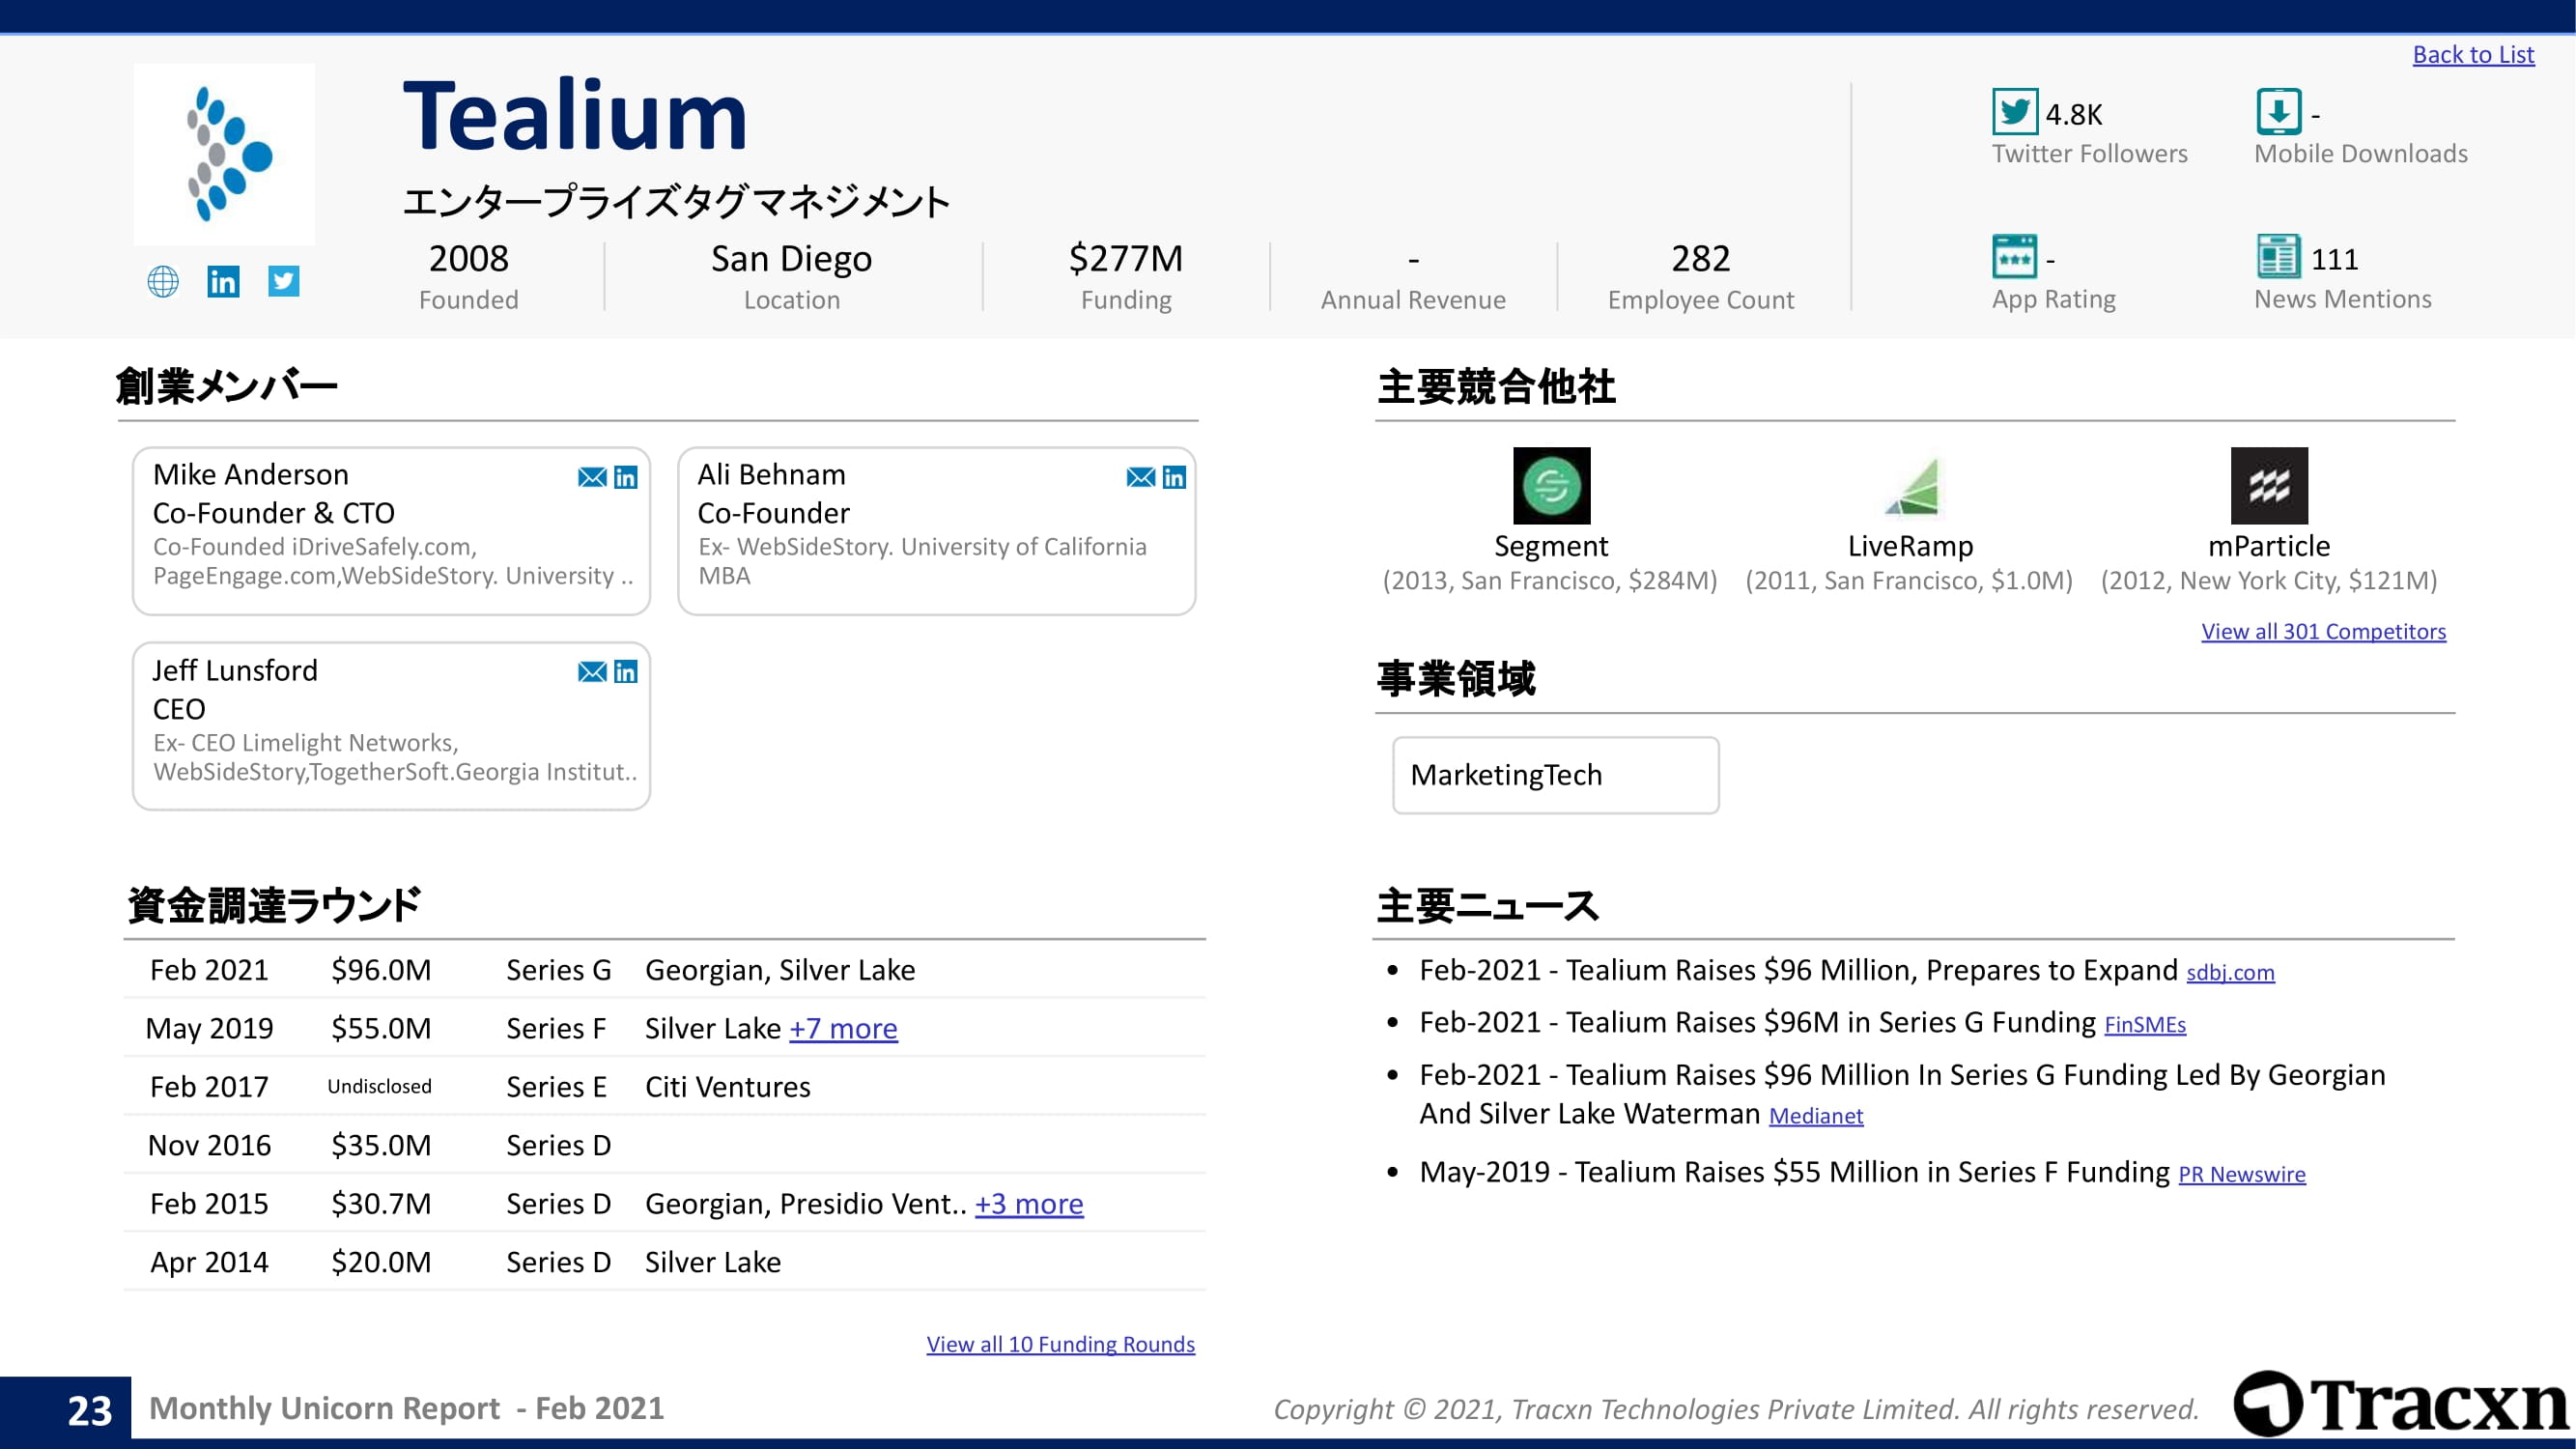Screen dimensions: 2576x1449
Task: Open Jeff Lunsford's LinkedIn icon
Action: point(626,672)
